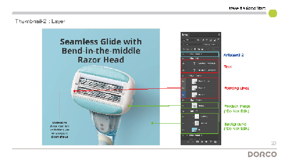This screenshot has width=289, height=162.
Task: Click the add layer mask icon
Action: 197,142
